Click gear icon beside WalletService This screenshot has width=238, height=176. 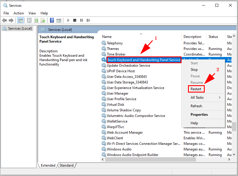pos(104,121)
